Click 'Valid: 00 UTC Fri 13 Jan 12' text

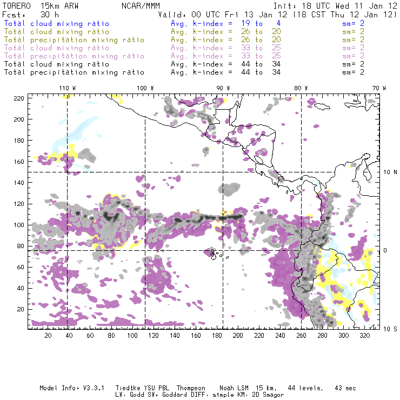pos(222,15)
